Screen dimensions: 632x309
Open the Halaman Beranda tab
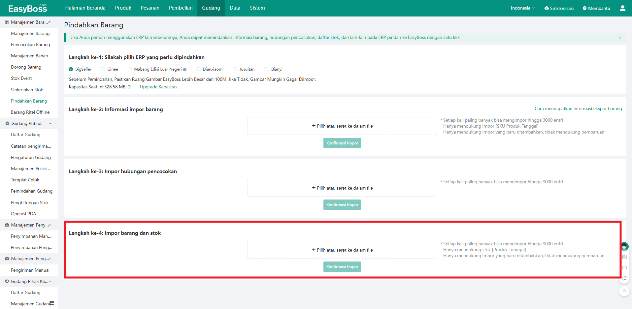85,8
